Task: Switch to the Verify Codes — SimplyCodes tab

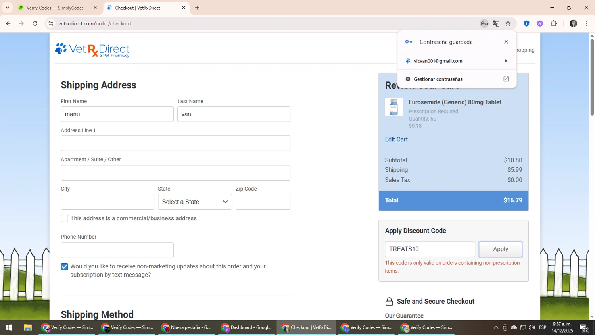Action: [55, 8]
